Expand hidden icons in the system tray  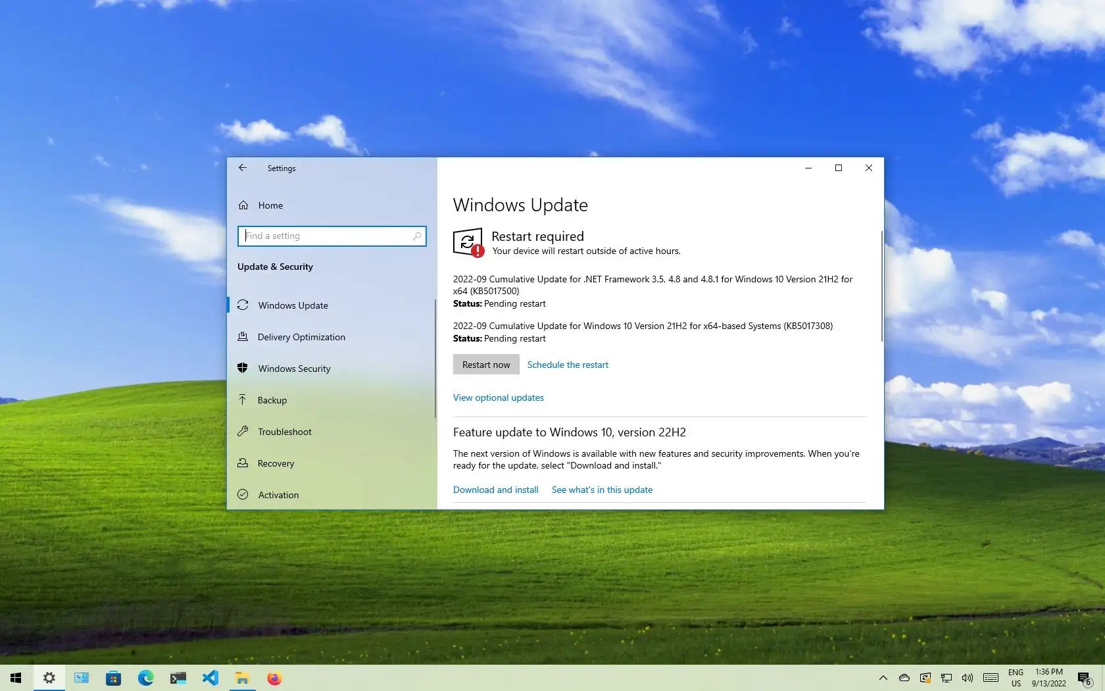click(883, 678)
